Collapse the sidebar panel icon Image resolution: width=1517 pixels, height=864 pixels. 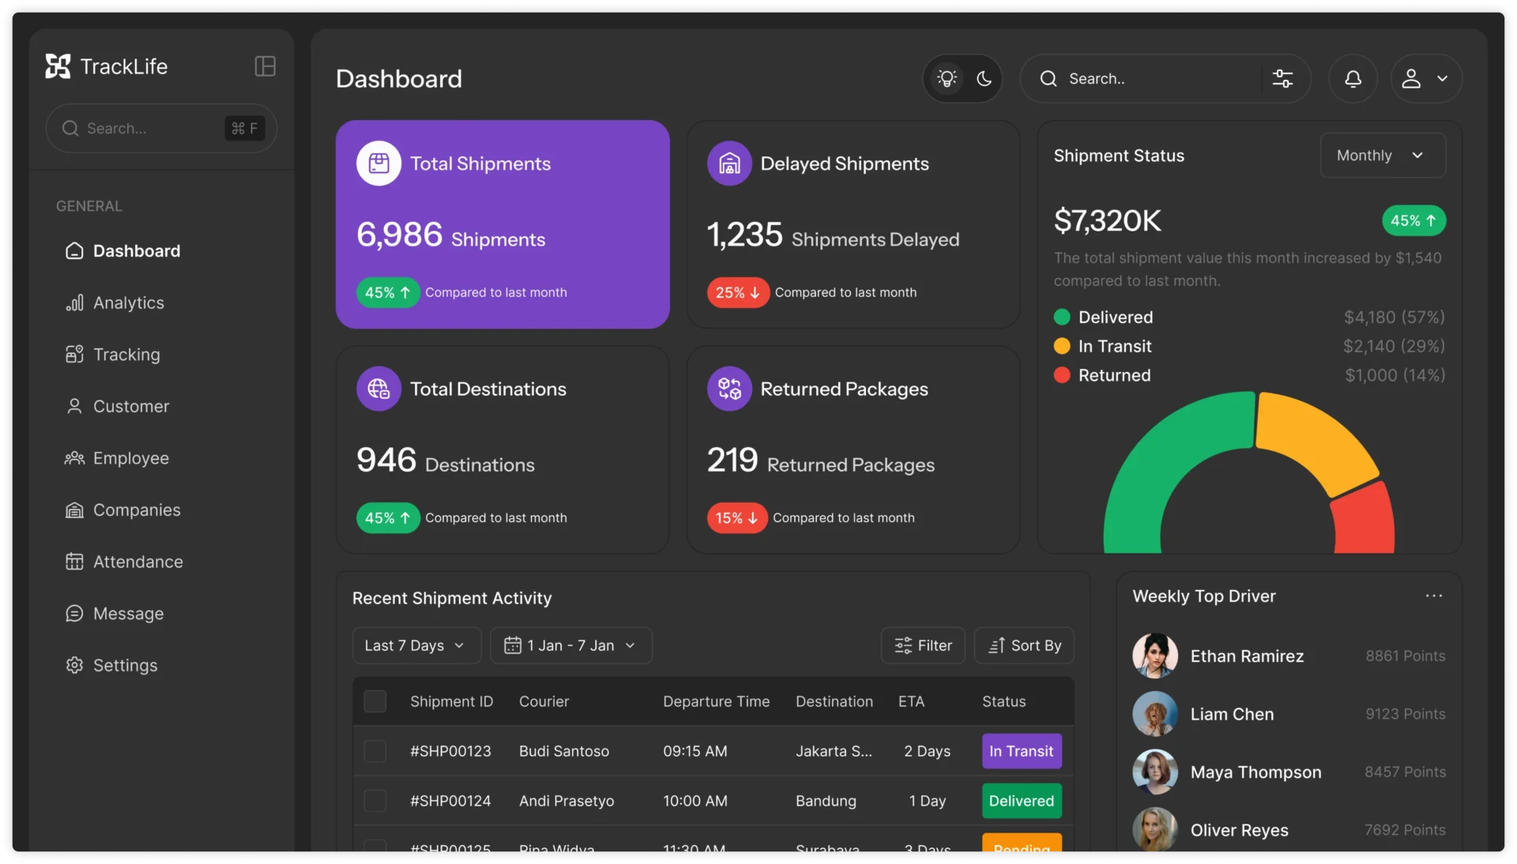265,66
